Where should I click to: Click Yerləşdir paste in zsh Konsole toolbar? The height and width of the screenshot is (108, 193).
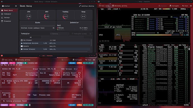tap(77, 60)
